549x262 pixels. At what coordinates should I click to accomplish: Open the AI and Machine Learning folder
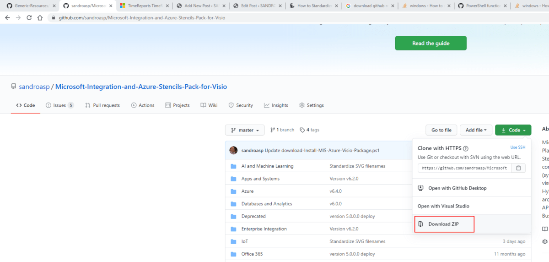(x=268, y=166)
